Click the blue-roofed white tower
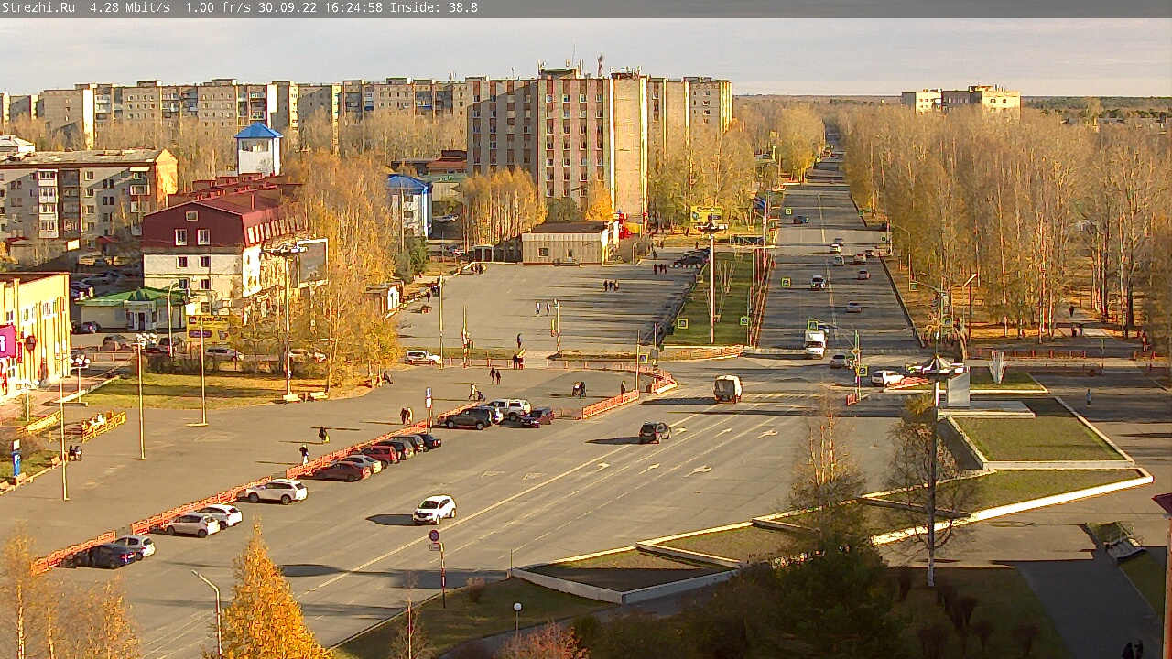 259,149
